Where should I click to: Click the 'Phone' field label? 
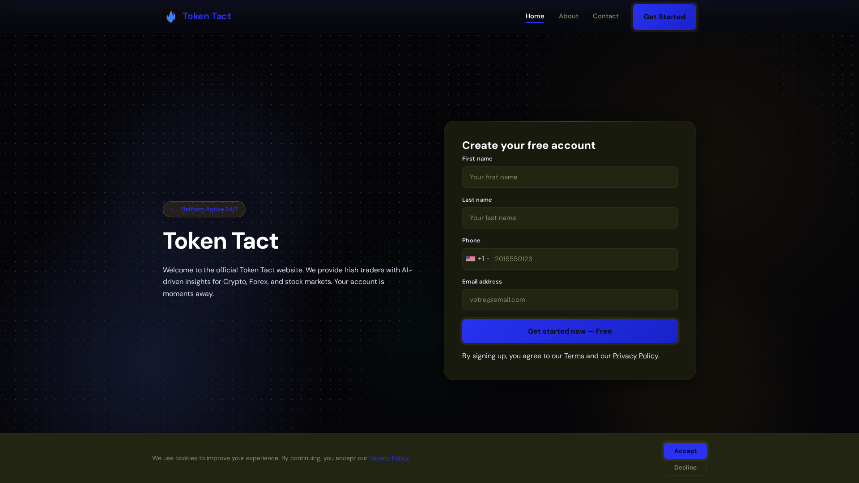click(x=471, y=241)
